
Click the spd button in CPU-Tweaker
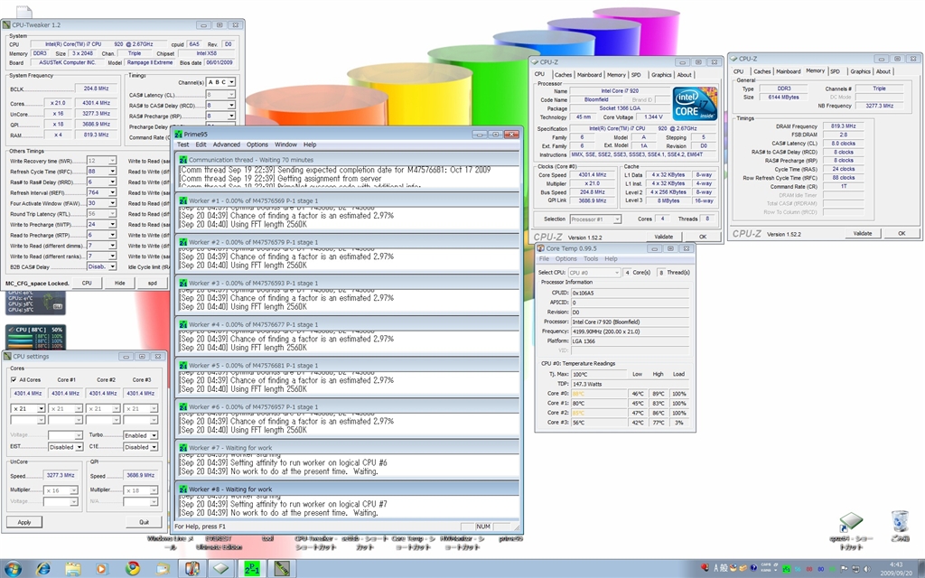[x=152, y=283]
